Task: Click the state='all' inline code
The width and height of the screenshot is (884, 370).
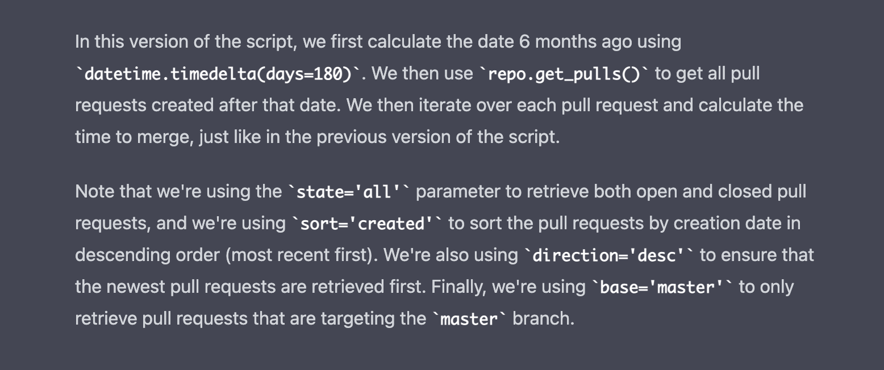Action: (349, 192)
